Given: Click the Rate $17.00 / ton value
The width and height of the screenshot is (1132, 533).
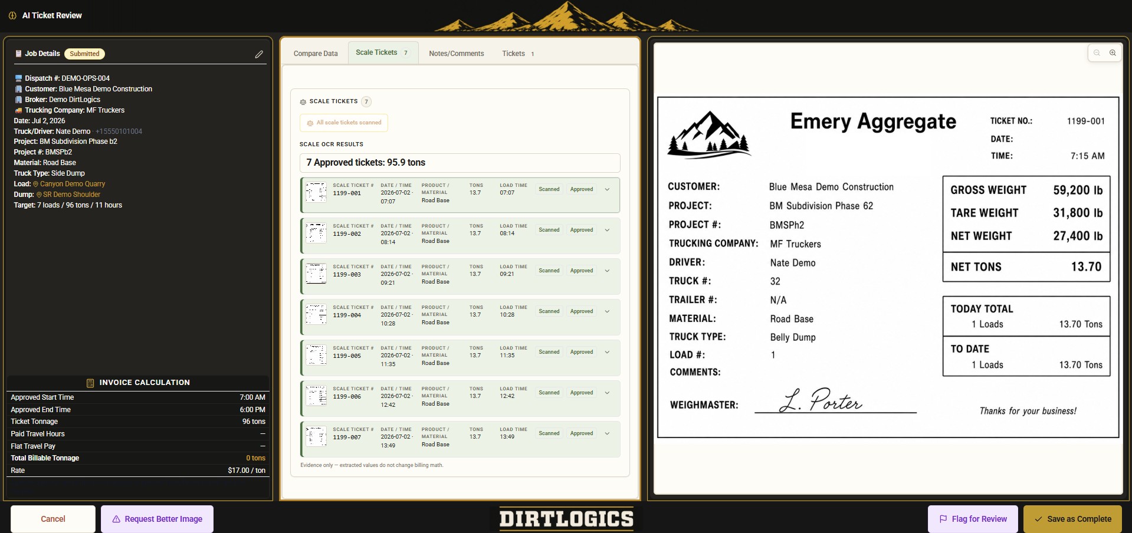Looking at the screenshot, I should tap(247, 471).
